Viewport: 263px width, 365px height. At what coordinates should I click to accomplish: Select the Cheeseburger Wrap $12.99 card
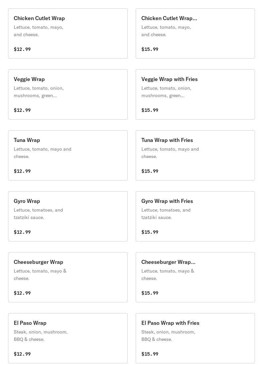[68, 277]
